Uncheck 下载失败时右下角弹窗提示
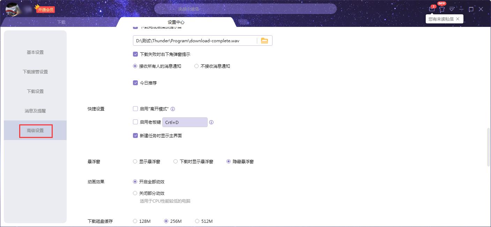Viewport: 491px width, 227px height. click(x=135, y=54)
